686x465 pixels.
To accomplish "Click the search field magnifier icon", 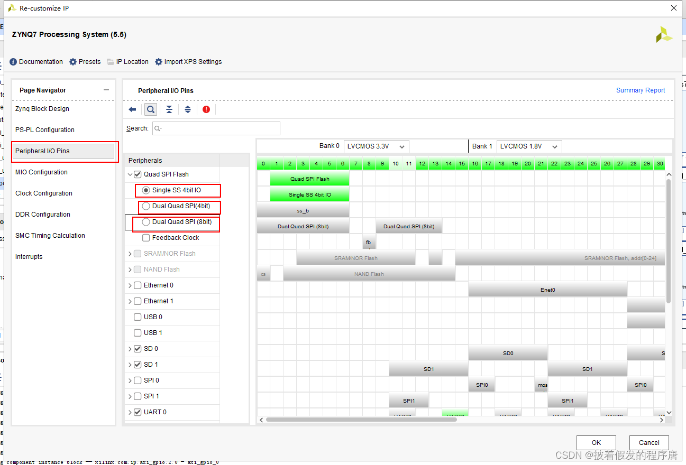I will pyautogui.click(x=158, y=128).
